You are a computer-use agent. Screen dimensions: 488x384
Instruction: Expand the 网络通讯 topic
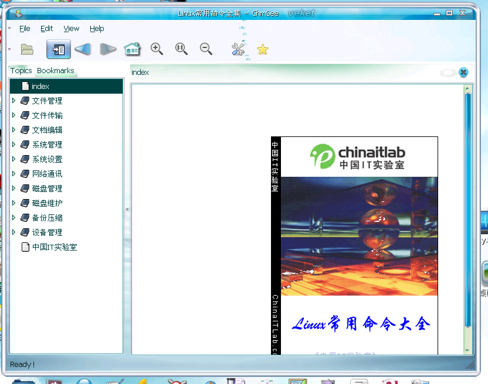coord(13,173)
